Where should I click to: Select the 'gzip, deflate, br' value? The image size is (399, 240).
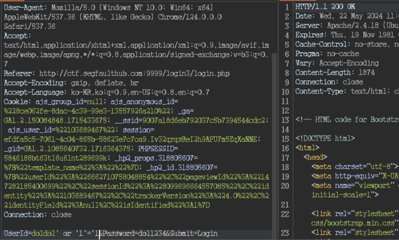(x=104, y=83)
